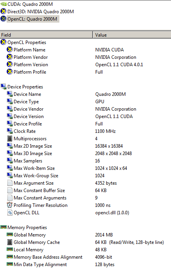Screen dimensions: 171x270
Task: Sort by the Field column header
Action: click(46, 35)
